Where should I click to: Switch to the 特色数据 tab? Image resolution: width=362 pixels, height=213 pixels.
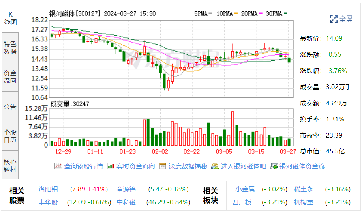tap(10, 47)
